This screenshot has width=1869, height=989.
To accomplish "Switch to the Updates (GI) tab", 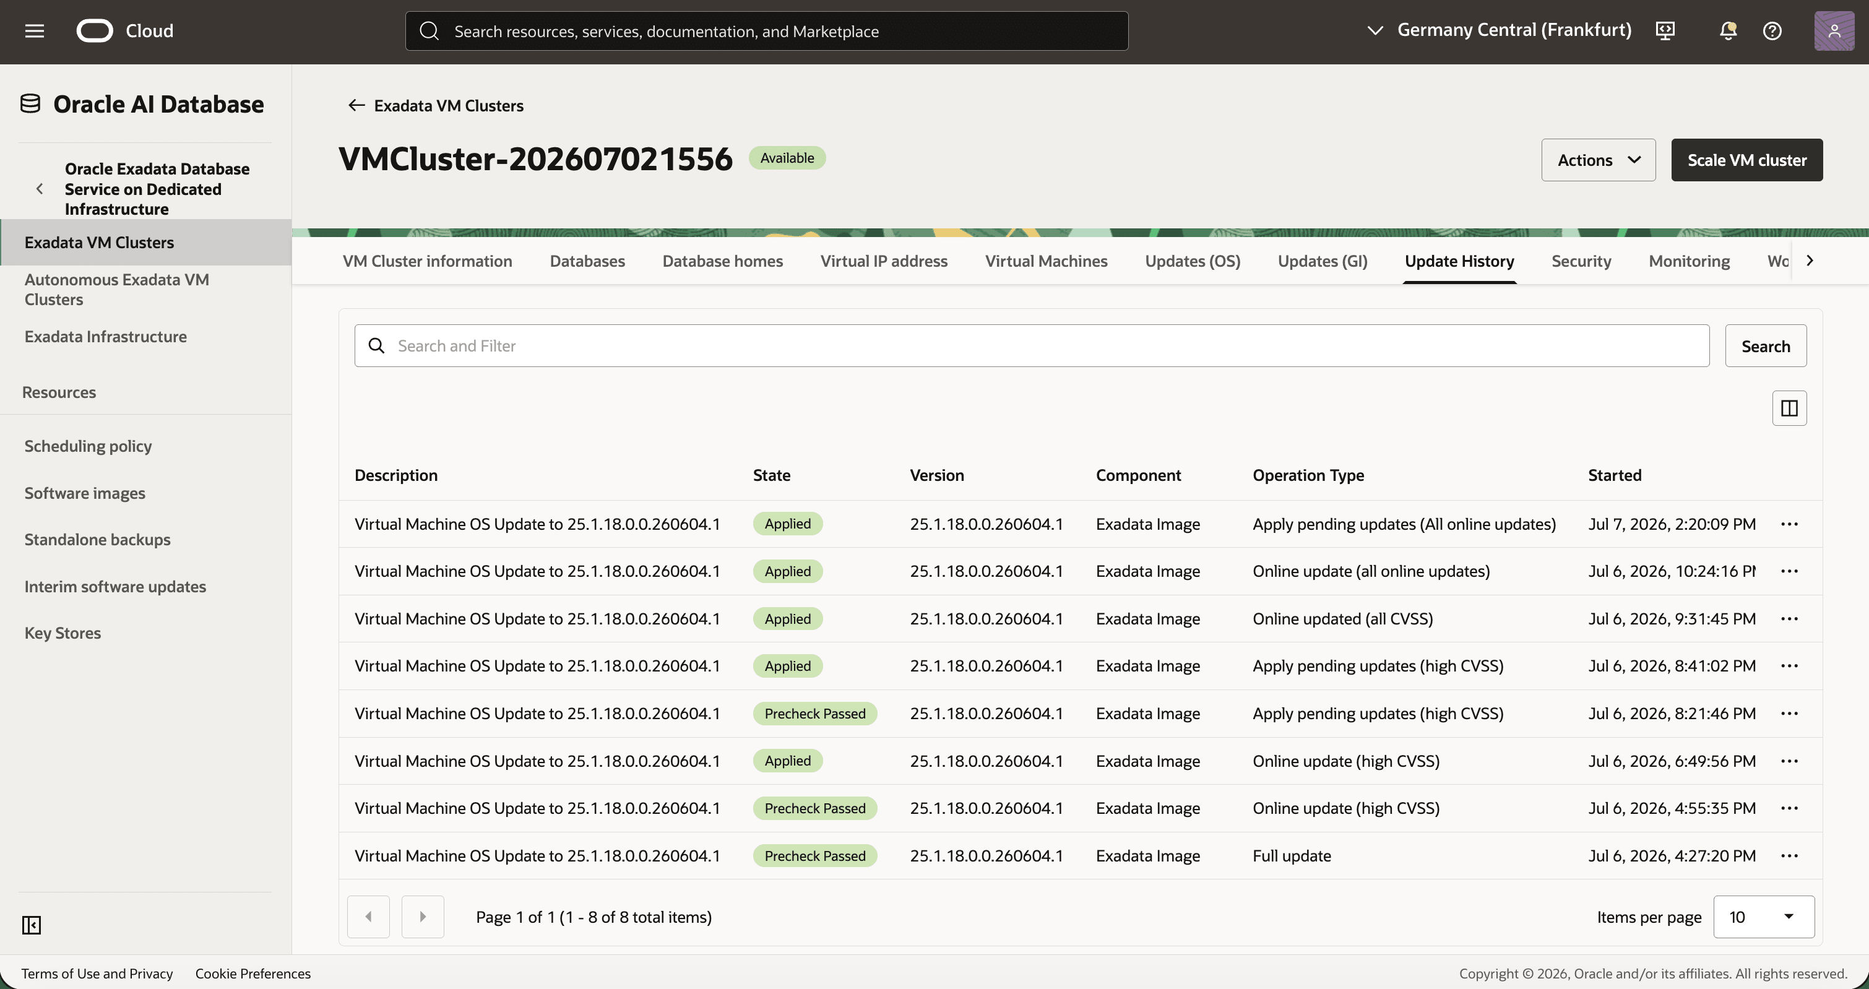I will [1322, 261].
